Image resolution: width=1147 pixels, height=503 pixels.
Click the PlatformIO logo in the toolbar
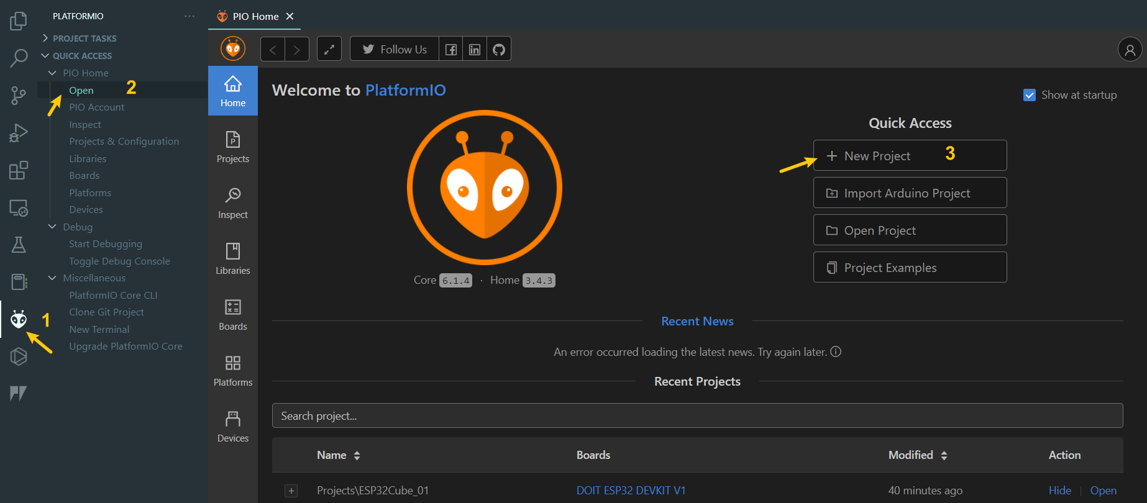click(x=233, y=48)
